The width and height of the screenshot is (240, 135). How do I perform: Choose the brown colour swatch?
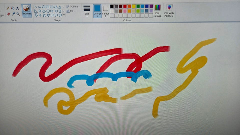pos(120,11)
